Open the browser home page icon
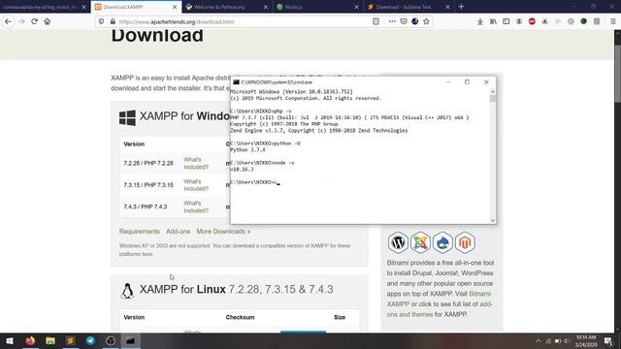 click(x=48, y=21)
